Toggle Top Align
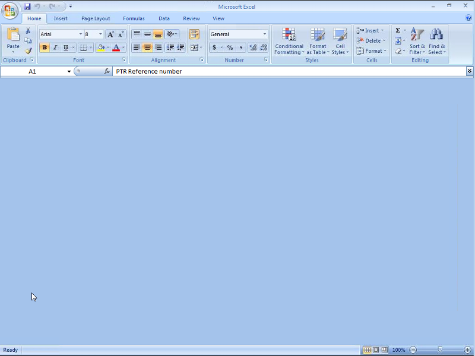This screenshot has width=475, height=356. [x=137, y=34]
